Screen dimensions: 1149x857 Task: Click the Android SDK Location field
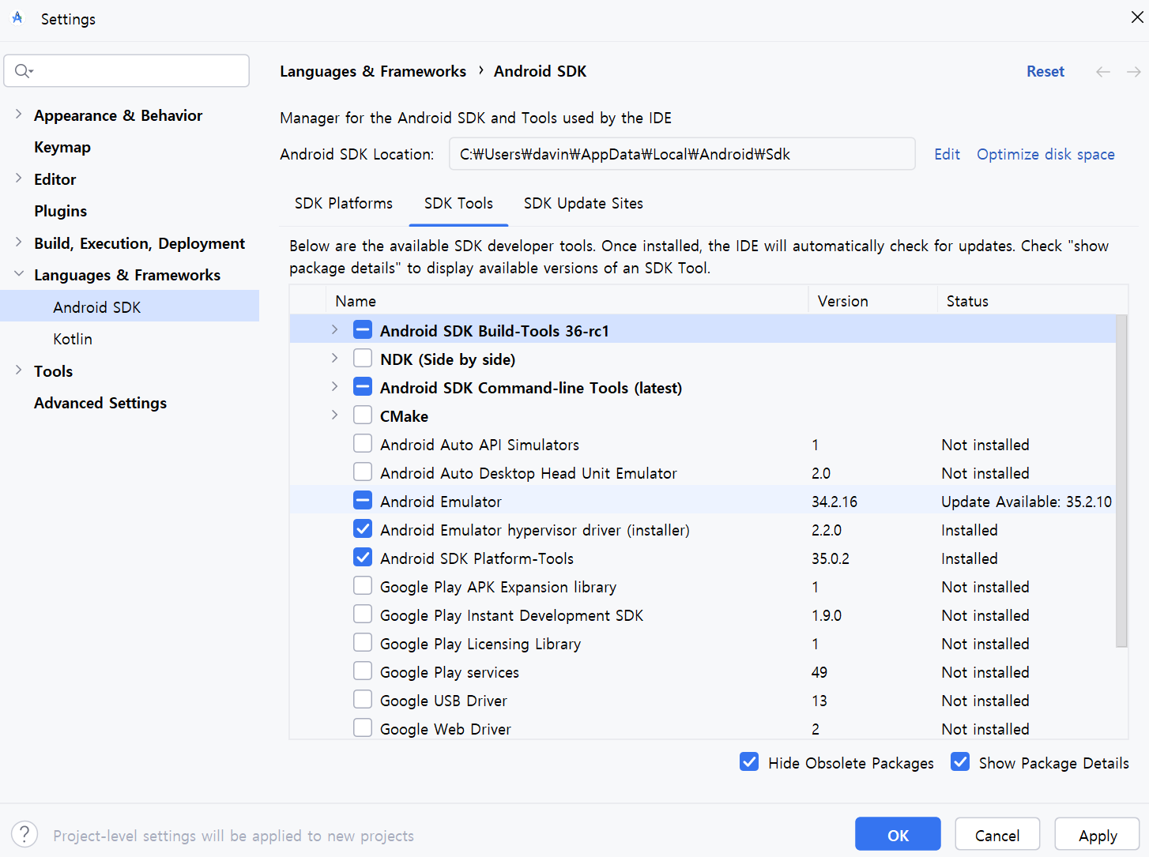(681, 154)
